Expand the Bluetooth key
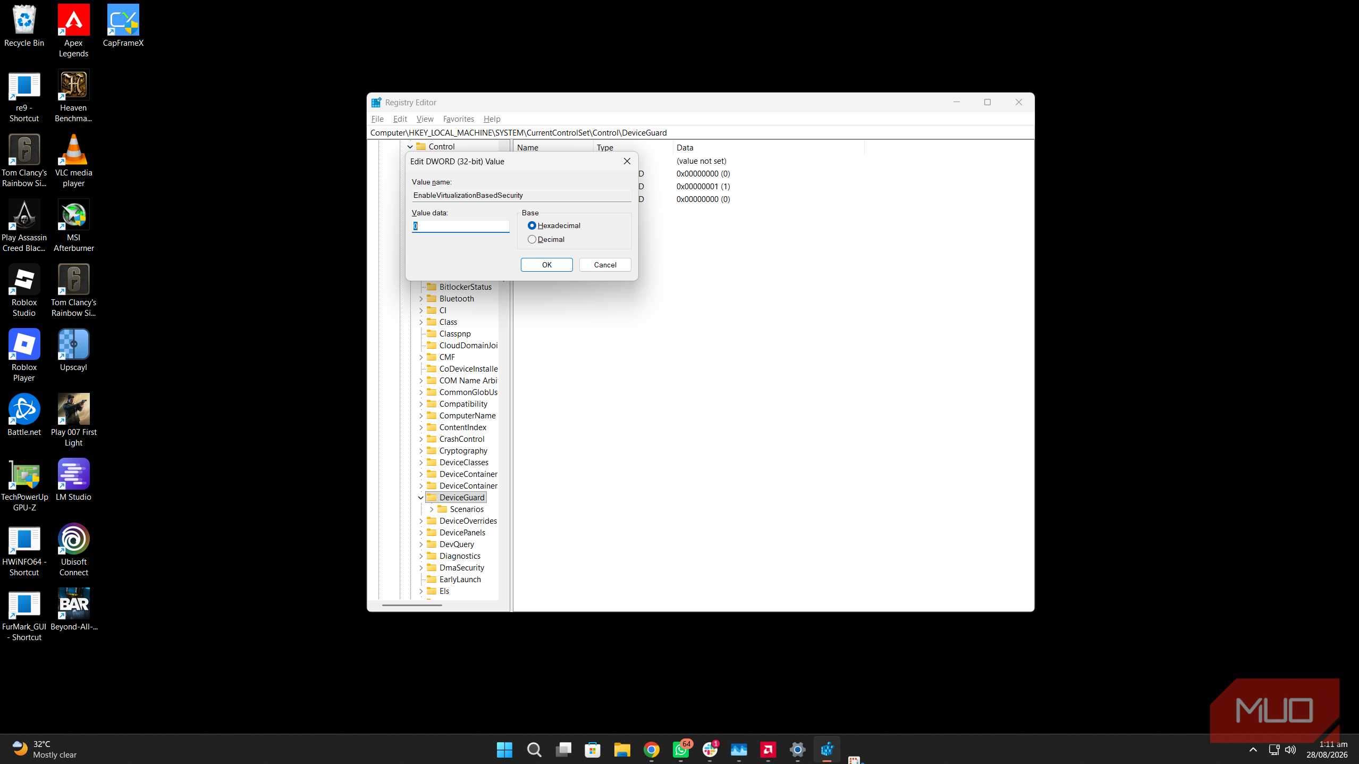 (x=421, y=299)
